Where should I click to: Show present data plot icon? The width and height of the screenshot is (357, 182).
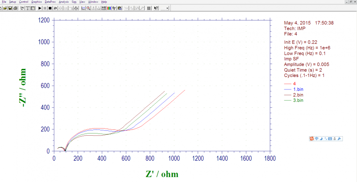[83, 8]
